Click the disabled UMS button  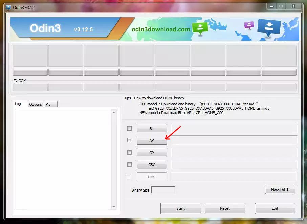click(152, 177)
